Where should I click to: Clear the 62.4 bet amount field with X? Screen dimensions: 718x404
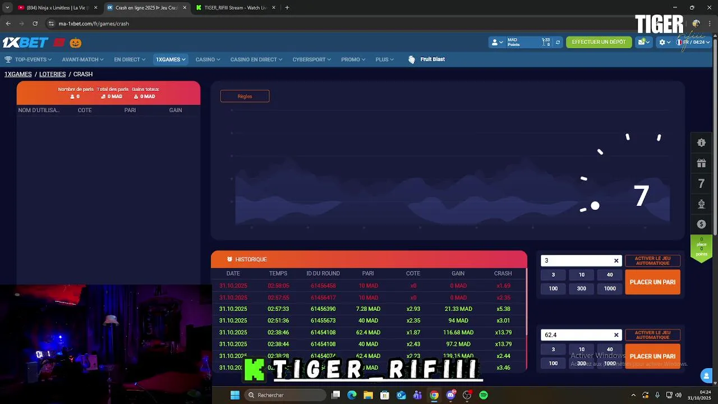coord(616,335)
